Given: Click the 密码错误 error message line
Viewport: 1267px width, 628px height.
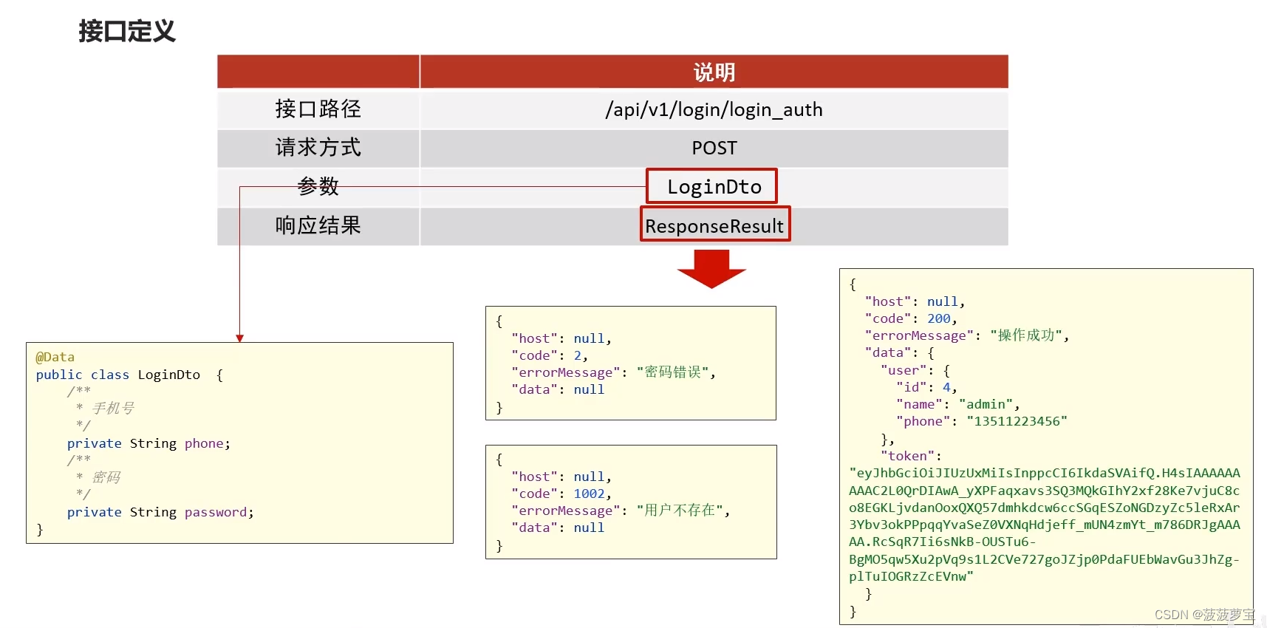Looking at the screenshot, I should pos(614,372).
